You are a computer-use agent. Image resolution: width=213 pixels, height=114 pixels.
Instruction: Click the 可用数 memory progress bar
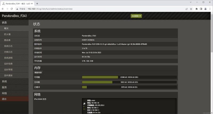coord(129,77)
